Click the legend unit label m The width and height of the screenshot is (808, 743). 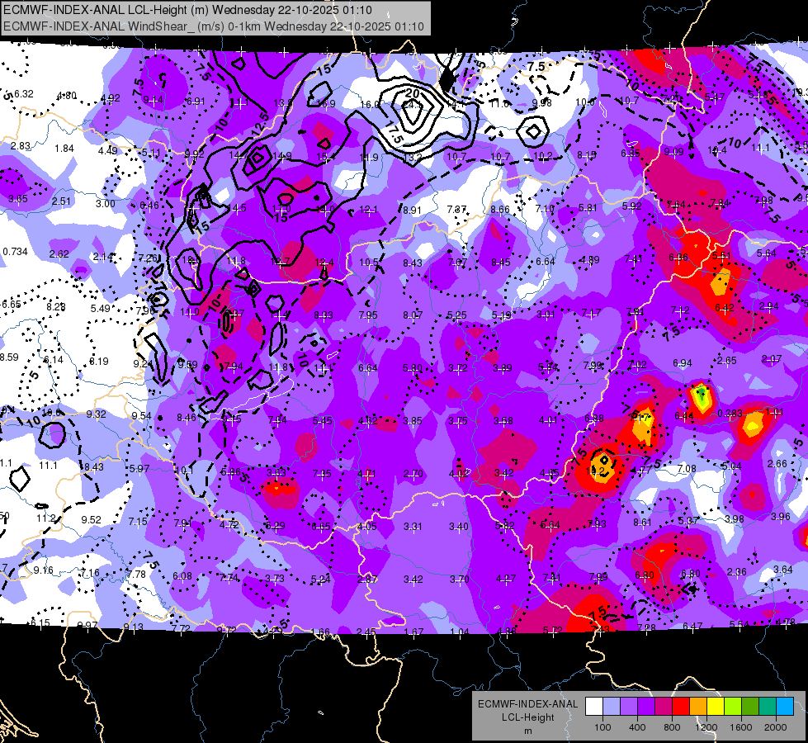527,731
